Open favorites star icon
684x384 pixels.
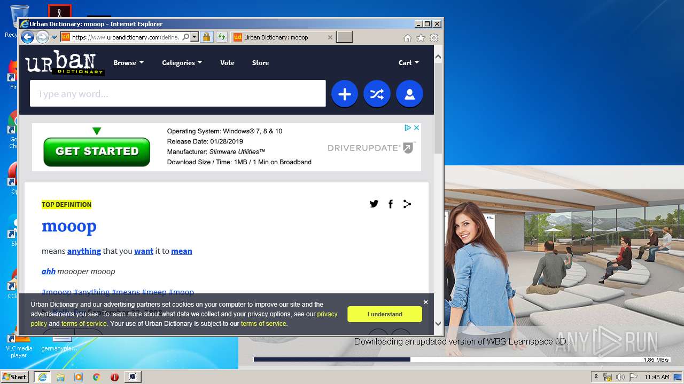pos(421,38)
